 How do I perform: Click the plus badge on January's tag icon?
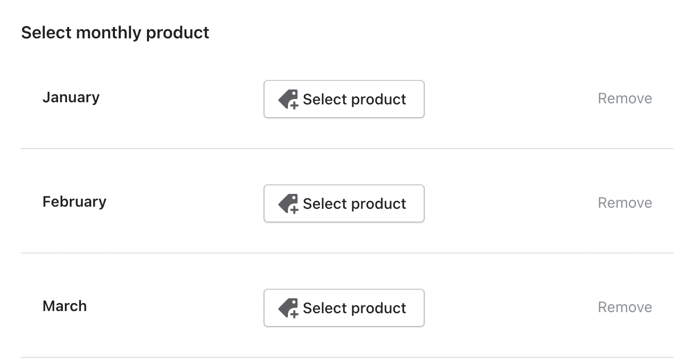[x=294, y=105]
